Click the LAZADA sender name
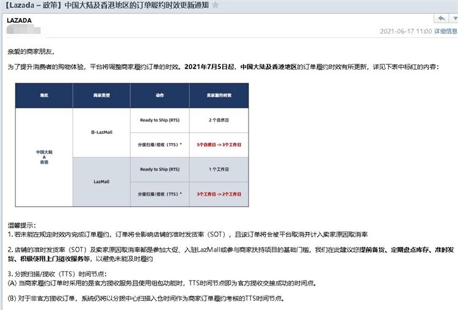This screenshot has height=310, width=458. (19, 20)
